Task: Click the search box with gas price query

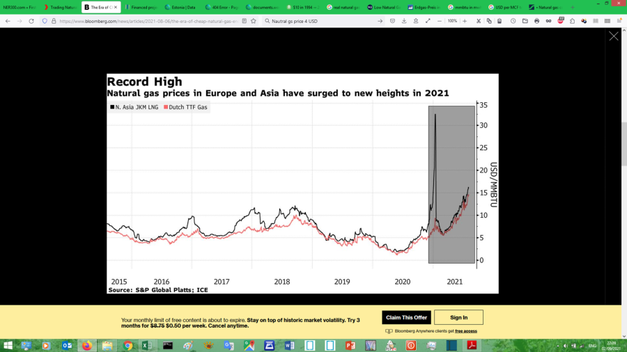Action: click(x=317, y=21)
